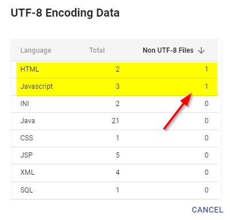Image resolution: width=230 pixels, height=220 pixels.
Task: Select the INI row
Action: (114, 104)
